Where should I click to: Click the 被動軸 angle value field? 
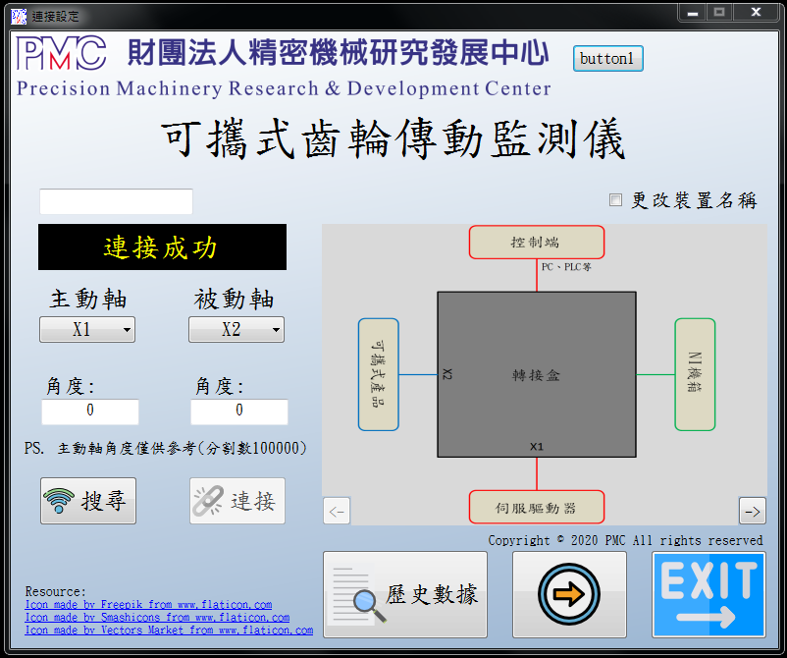click(238, 411)
